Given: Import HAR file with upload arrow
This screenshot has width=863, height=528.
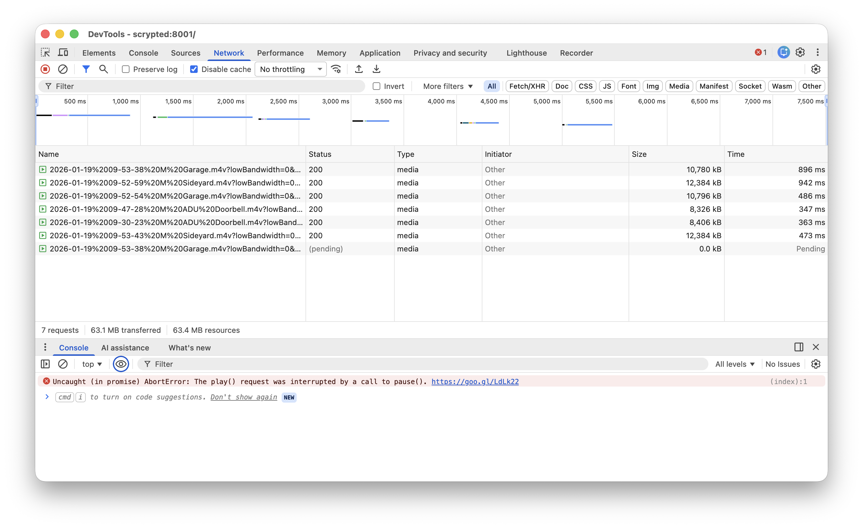Looking at the screenshot, I should point(359,69).
